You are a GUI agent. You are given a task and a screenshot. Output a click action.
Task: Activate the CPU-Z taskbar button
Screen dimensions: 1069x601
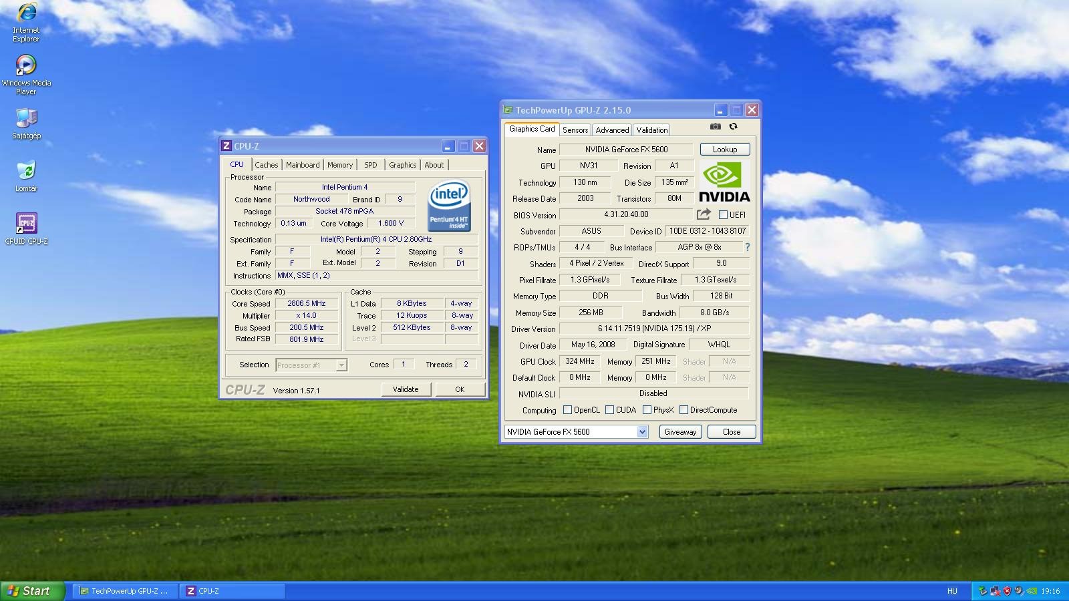233,591
